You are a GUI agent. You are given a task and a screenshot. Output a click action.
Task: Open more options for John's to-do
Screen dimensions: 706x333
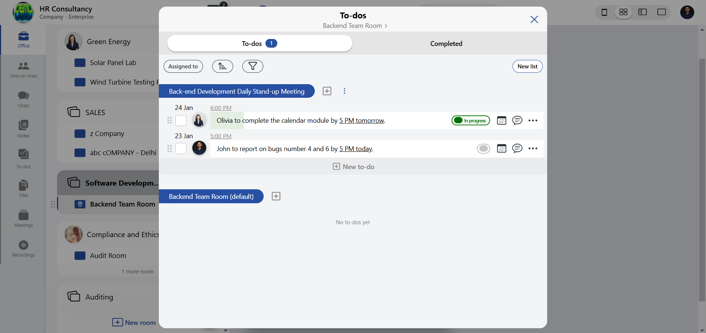[533, 148]
